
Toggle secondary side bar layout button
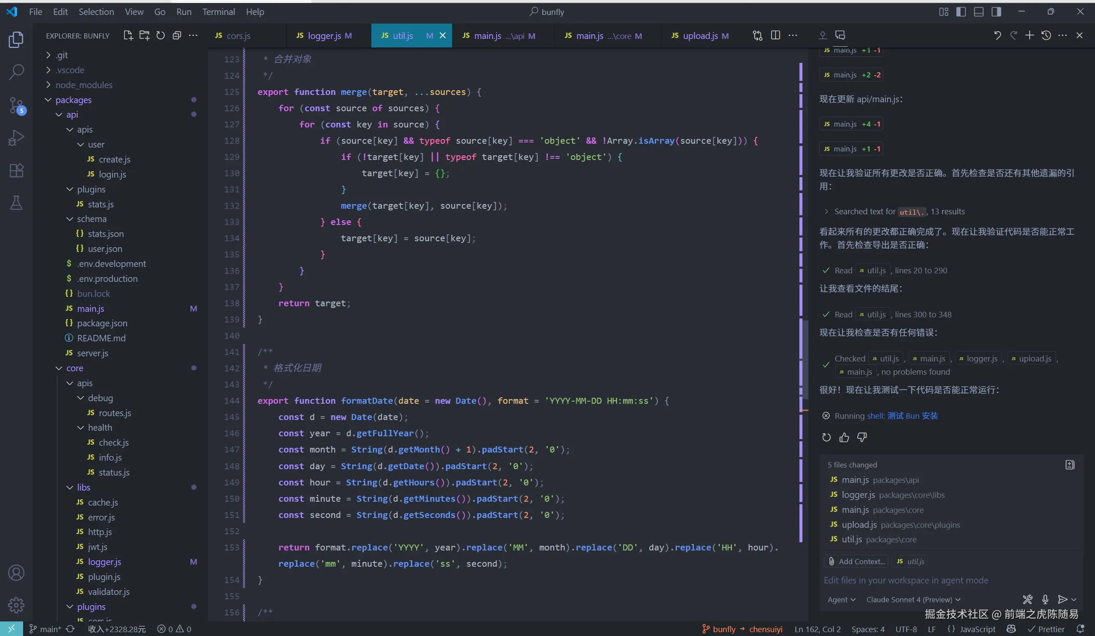996,12
